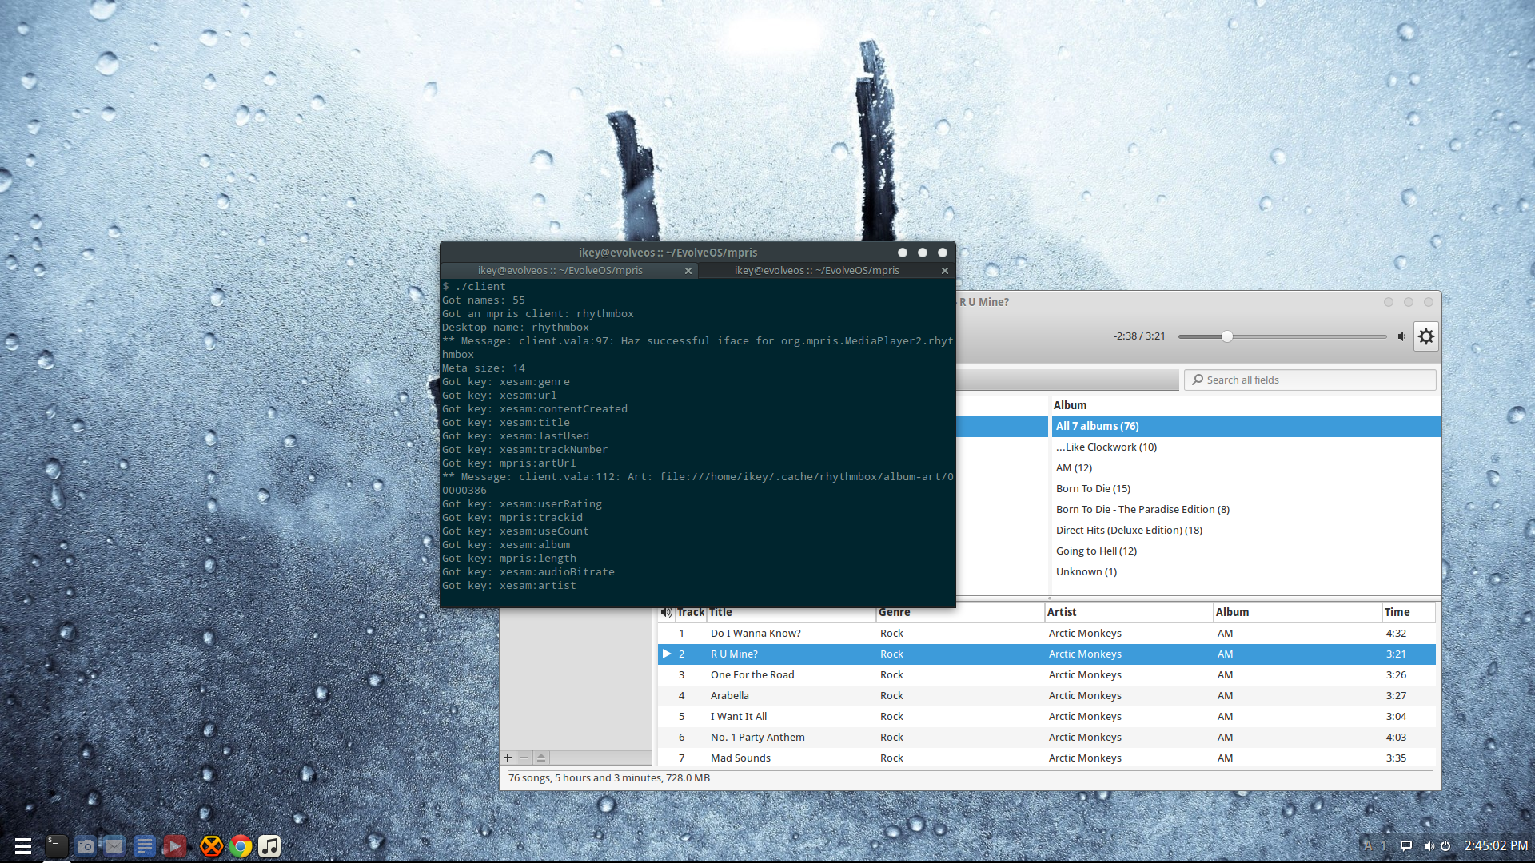Click the Search all fields box
Image resolution: width=1535 pixels, height=863 pixels.
click(1310, 380)
